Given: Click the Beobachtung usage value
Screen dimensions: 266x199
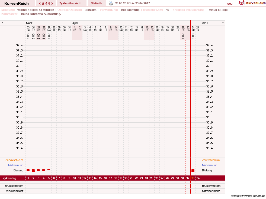Looking at the screenshot, I should coord(130,10).
